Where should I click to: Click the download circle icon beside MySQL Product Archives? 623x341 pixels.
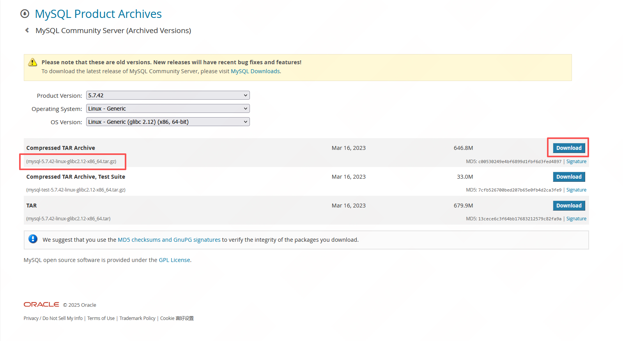tap(25, 14)
